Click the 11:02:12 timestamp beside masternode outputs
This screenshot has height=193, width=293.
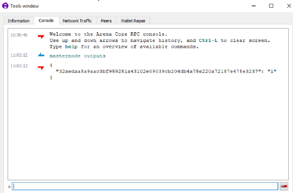pos(19,55)
